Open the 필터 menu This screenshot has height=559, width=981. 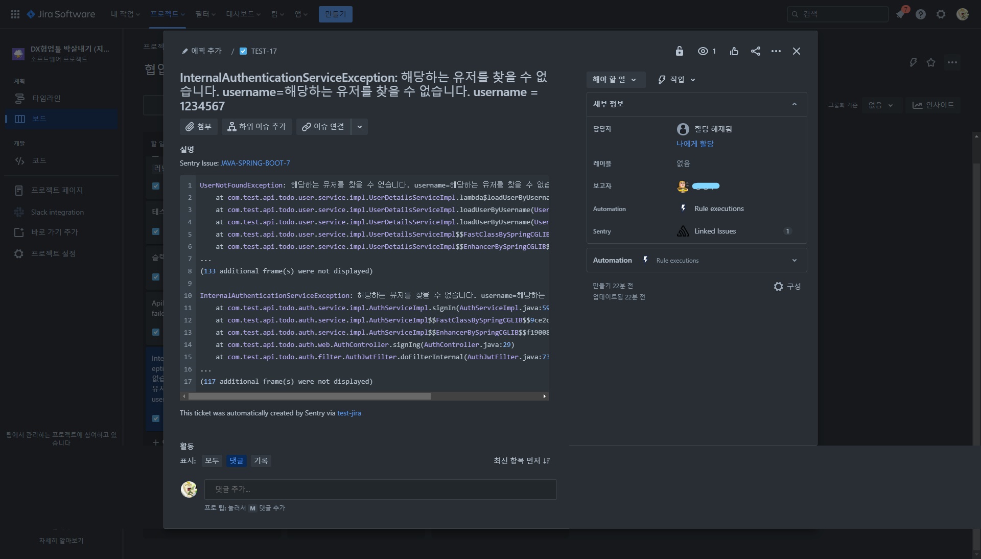[x=205, y=14]
